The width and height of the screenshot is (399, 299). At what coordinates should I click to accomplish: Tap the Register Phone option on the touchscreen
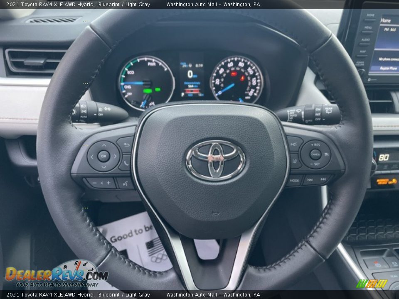389,68
